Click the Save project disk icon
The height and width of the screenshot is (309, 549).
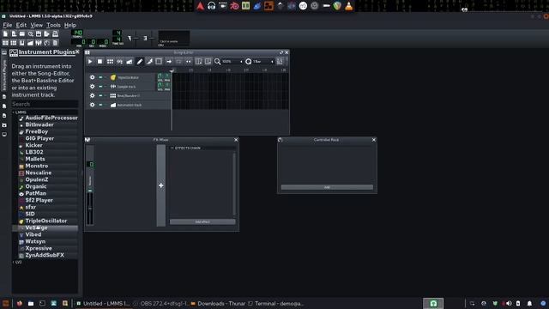pos(39,34)
